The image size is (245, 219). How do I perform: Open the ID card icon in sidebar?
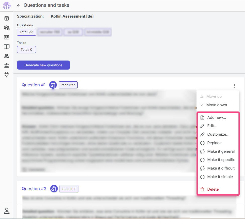click(x=7, y=37)
